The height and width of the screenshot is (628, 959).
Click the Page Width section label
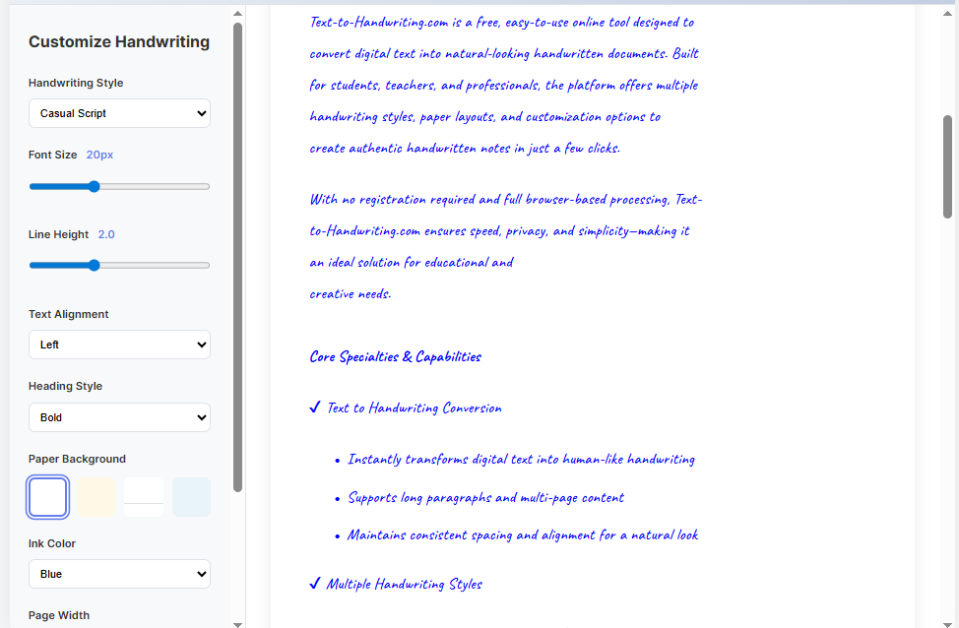(59, 615)
